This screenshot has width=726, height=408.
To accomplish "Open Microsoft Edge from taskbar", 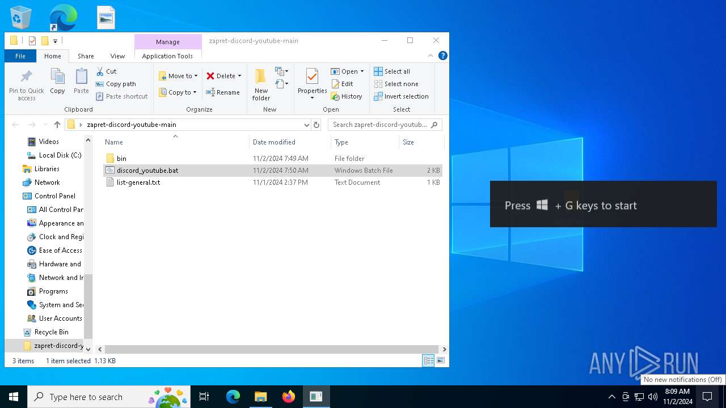I will click(x=233, y=397).
